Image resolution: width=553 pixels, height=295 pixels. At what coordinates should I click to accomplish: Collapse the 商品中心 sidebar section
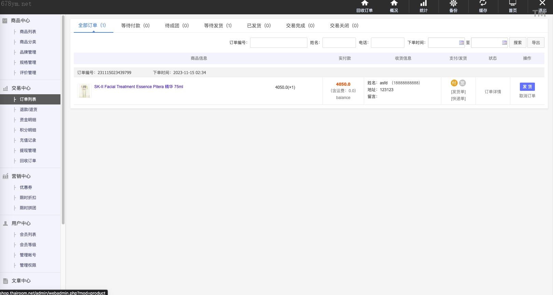[x=20, y=20]
